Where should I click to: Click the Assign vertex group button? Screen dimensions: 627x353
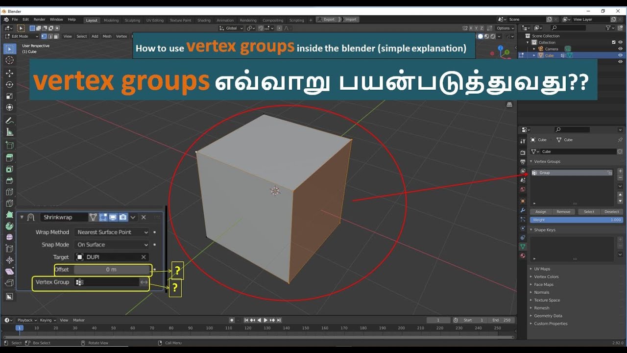click(541, 212)
